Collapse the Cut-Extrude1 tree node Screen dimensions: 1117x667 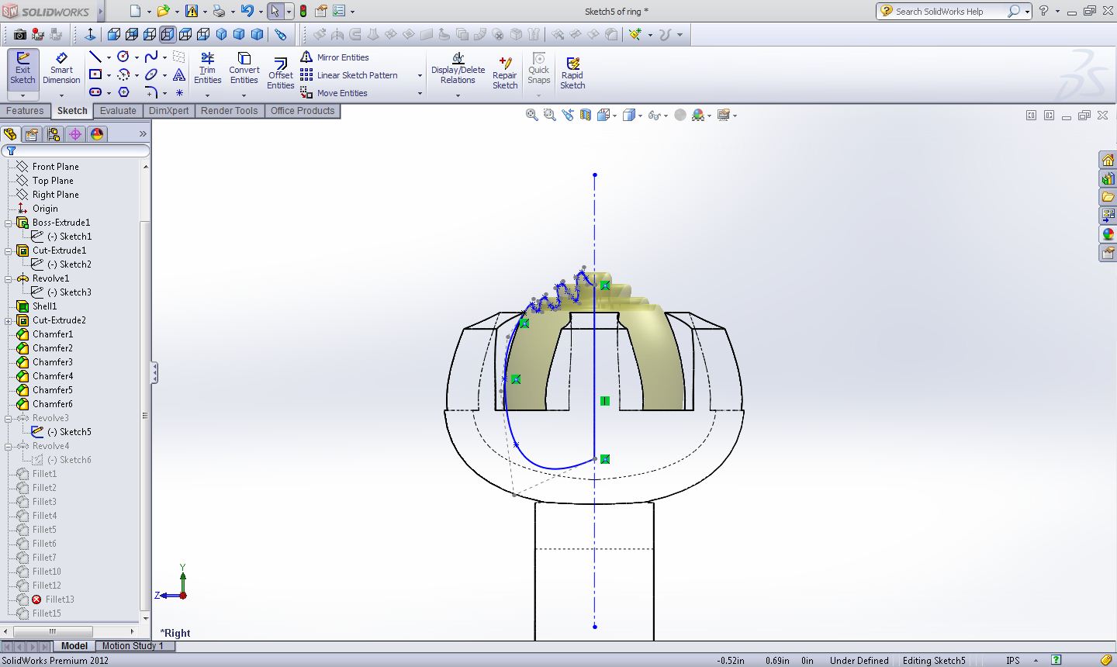click(x=9, y=251)
